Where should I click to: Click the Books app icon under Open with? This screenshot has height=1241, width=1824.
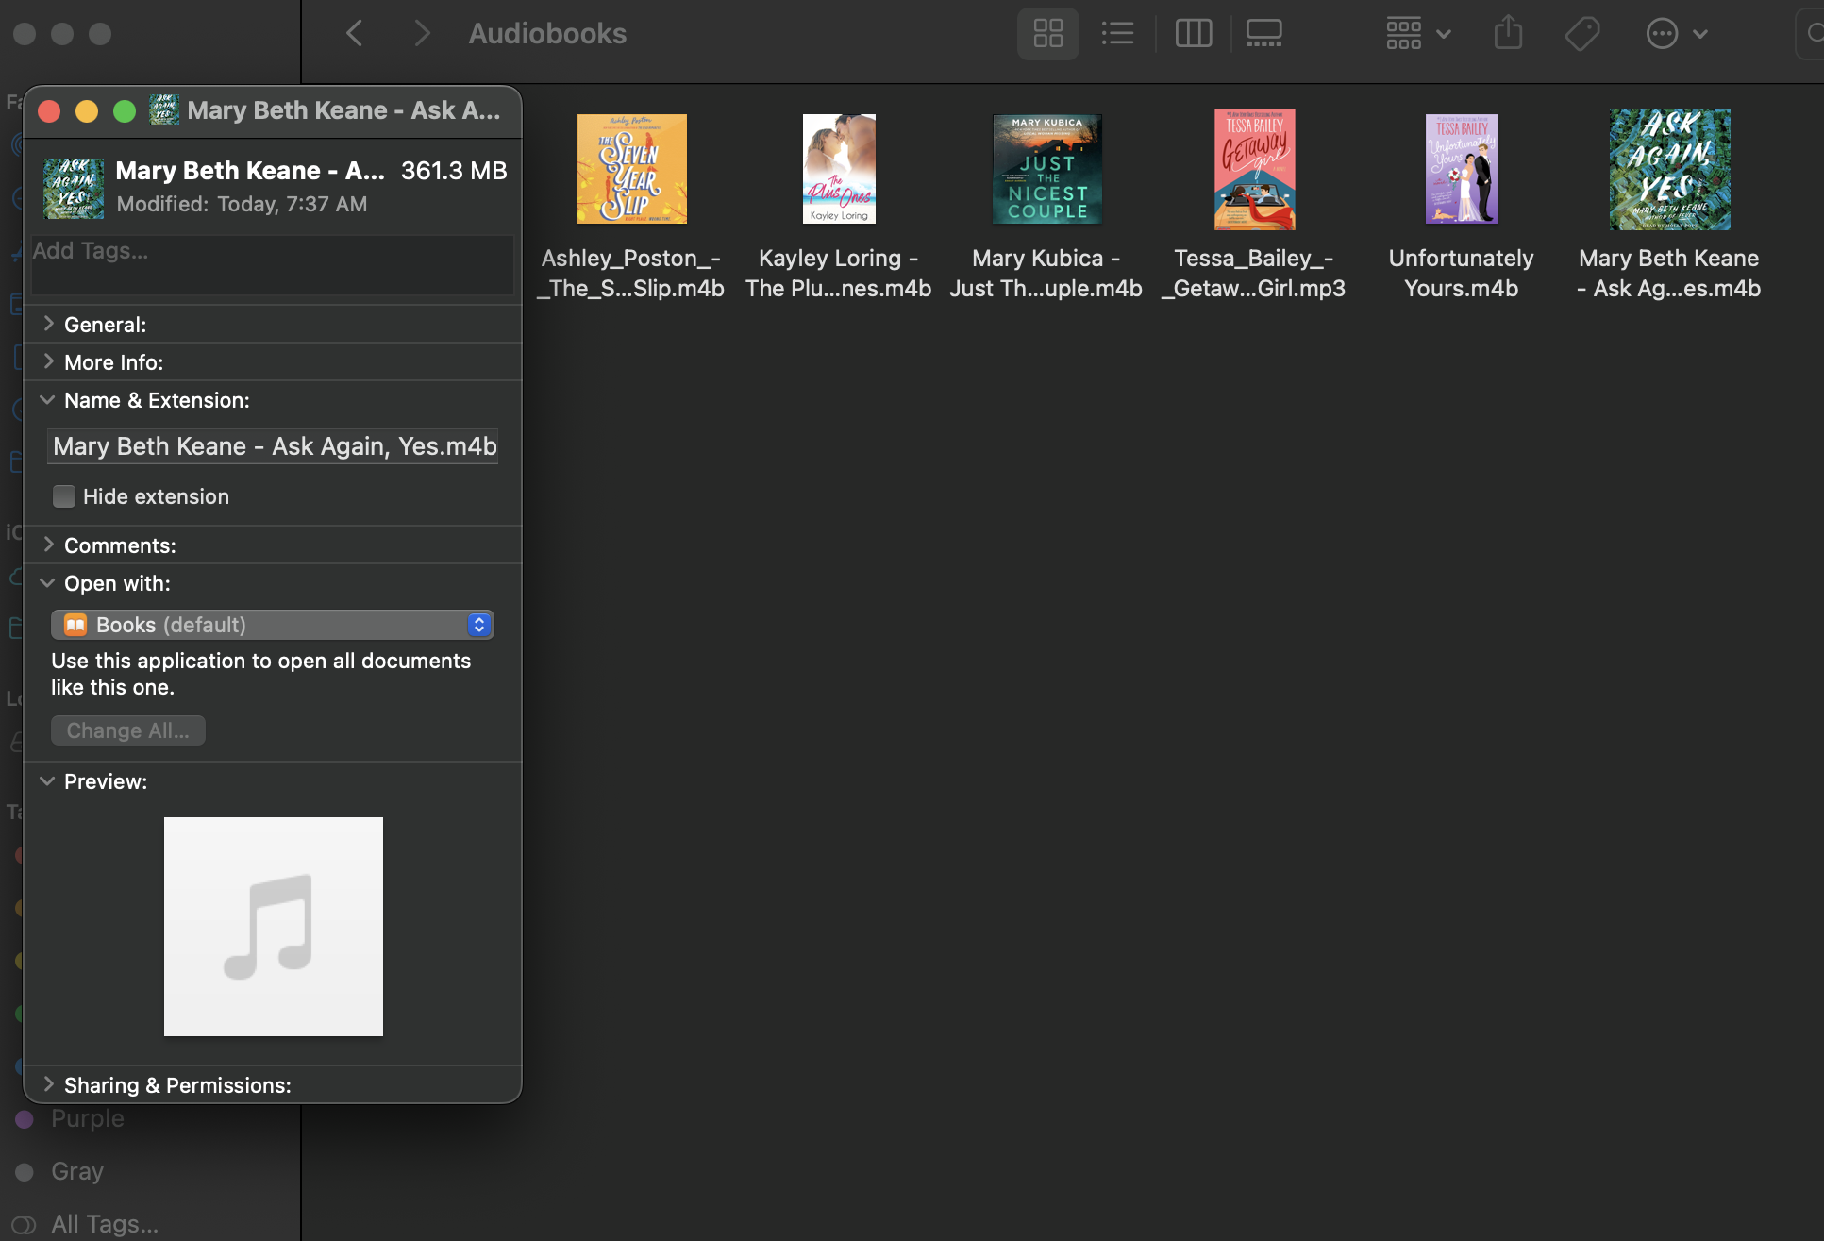[x=75, y=624]
